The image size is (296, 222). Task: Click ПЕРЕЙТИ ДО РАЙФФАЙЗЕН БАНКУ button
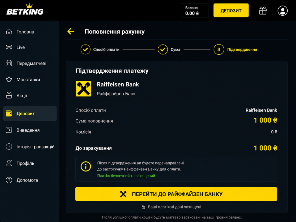click(x=176, y=194)
